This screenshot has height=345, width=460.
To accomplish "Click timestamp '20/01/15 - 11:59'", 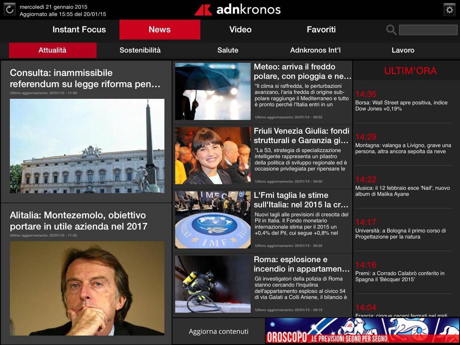I will [63, 93].
